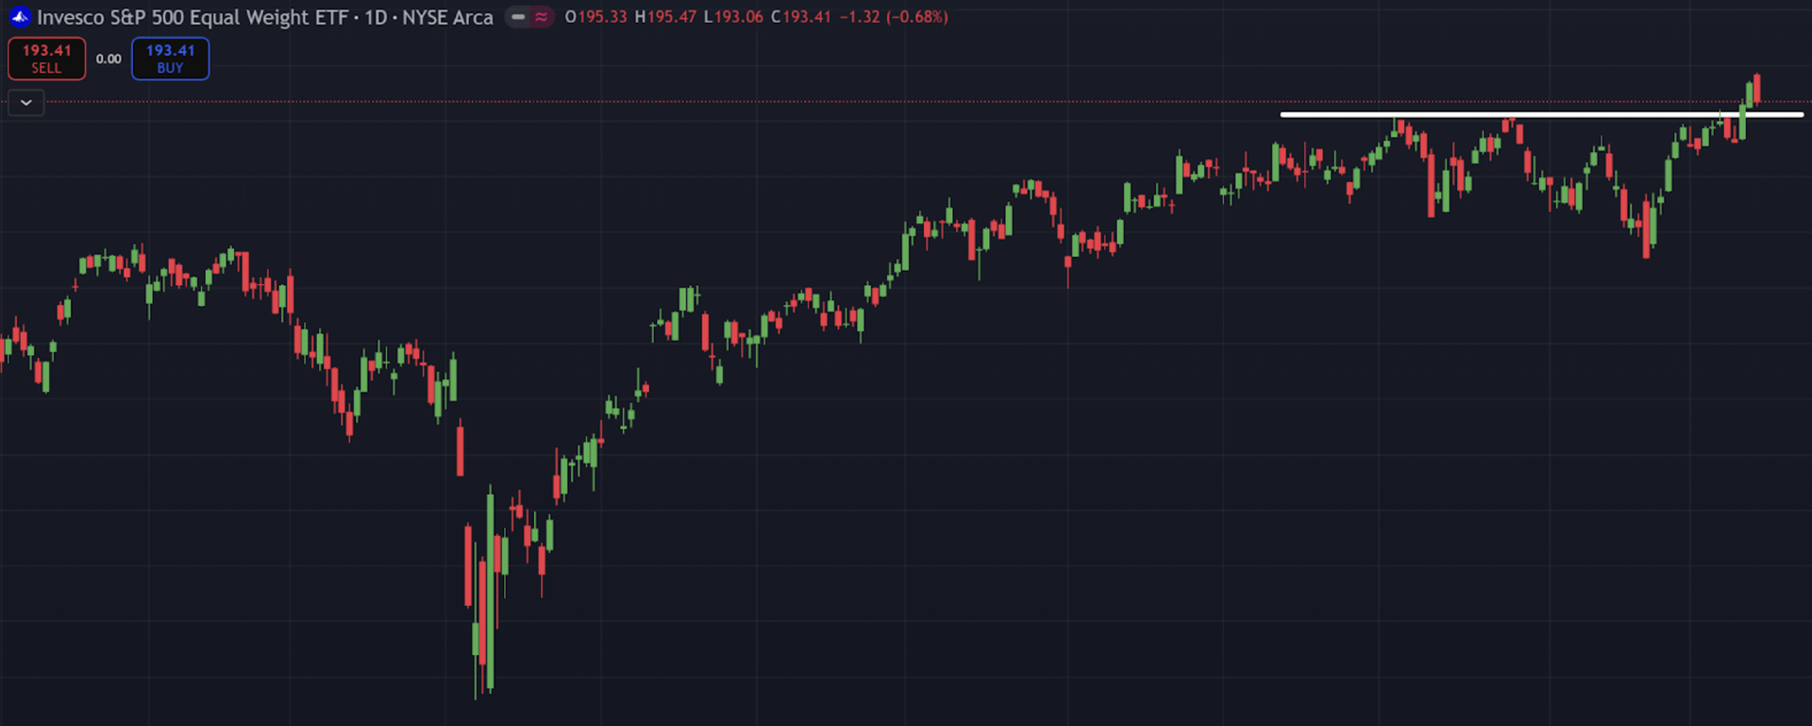Click the last red candle at far right
The image size is (1812, 726).
tap(1756, 87)
